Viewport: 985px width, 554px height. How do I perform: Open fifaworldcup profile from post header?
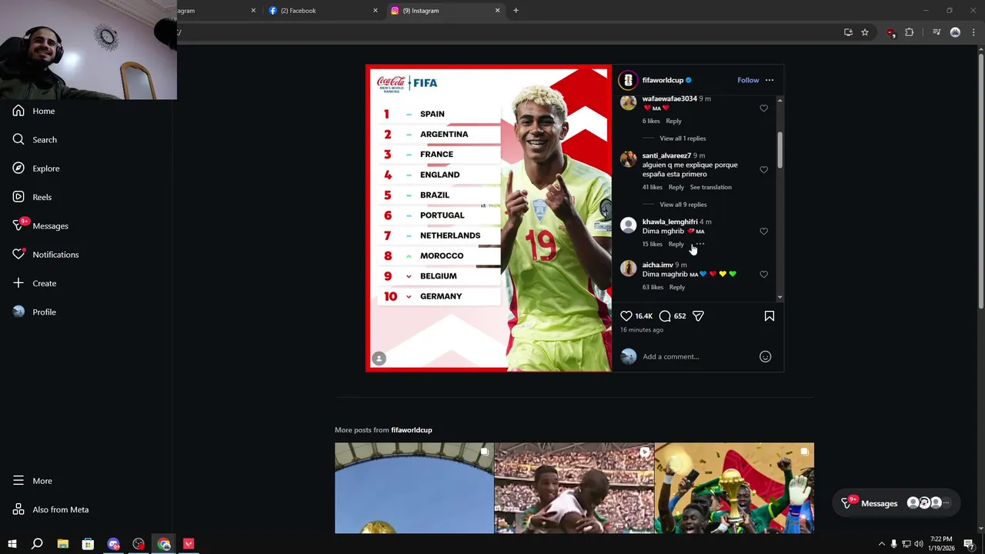pos(663,80)
